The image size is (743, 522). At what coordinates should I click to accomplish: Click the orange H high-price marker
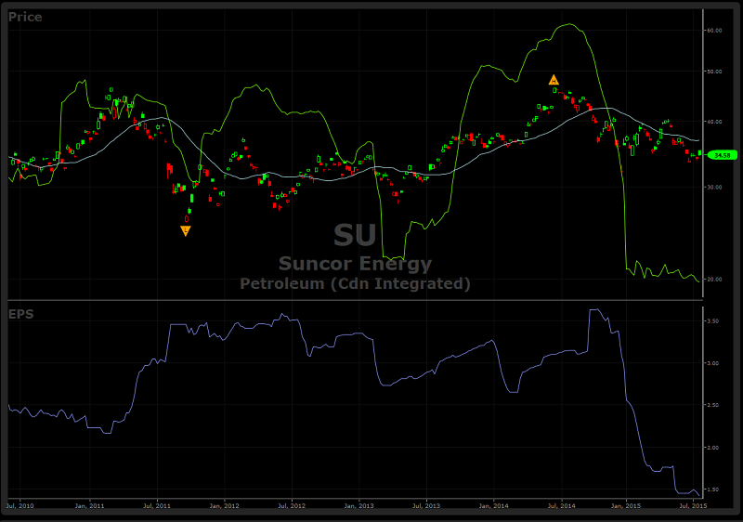coord(554,80)
